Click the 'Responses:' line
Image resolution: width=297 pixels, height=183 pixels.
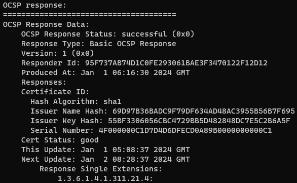pyautogui.click(x=44, y=83)
